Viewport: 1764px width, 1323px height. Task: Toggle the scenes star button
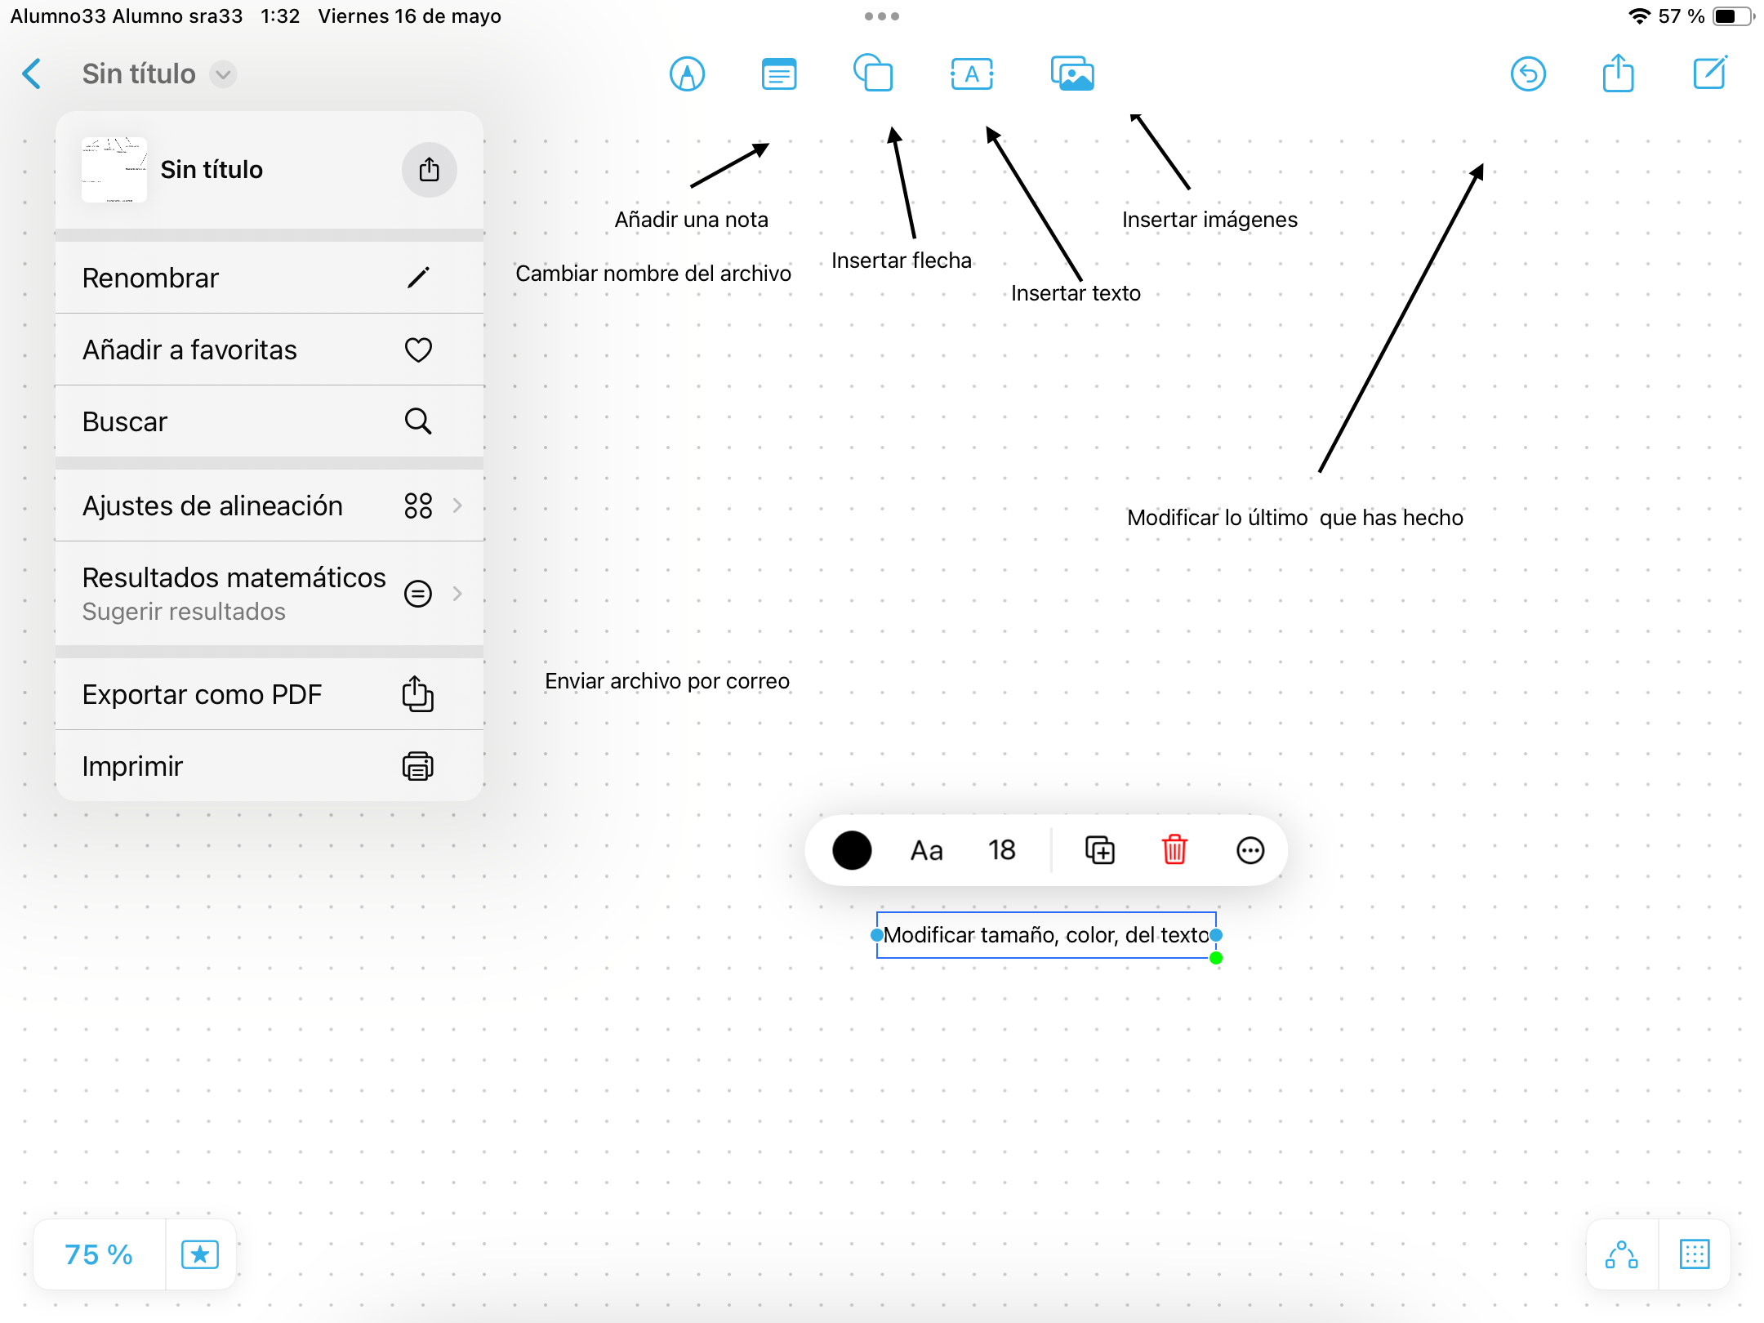coord(200,1254)
